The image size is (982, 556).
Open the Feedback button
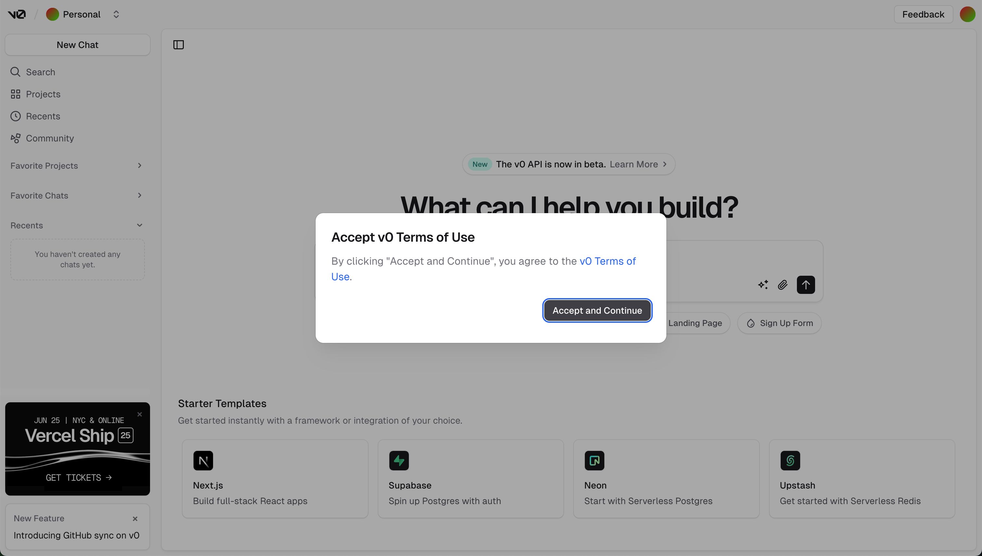click(x=923, y=15)
